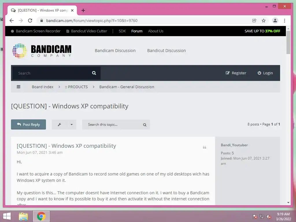The image size is (296, 222).
Task: Go to Board index breadcrumb
Action: coord(42,87)
